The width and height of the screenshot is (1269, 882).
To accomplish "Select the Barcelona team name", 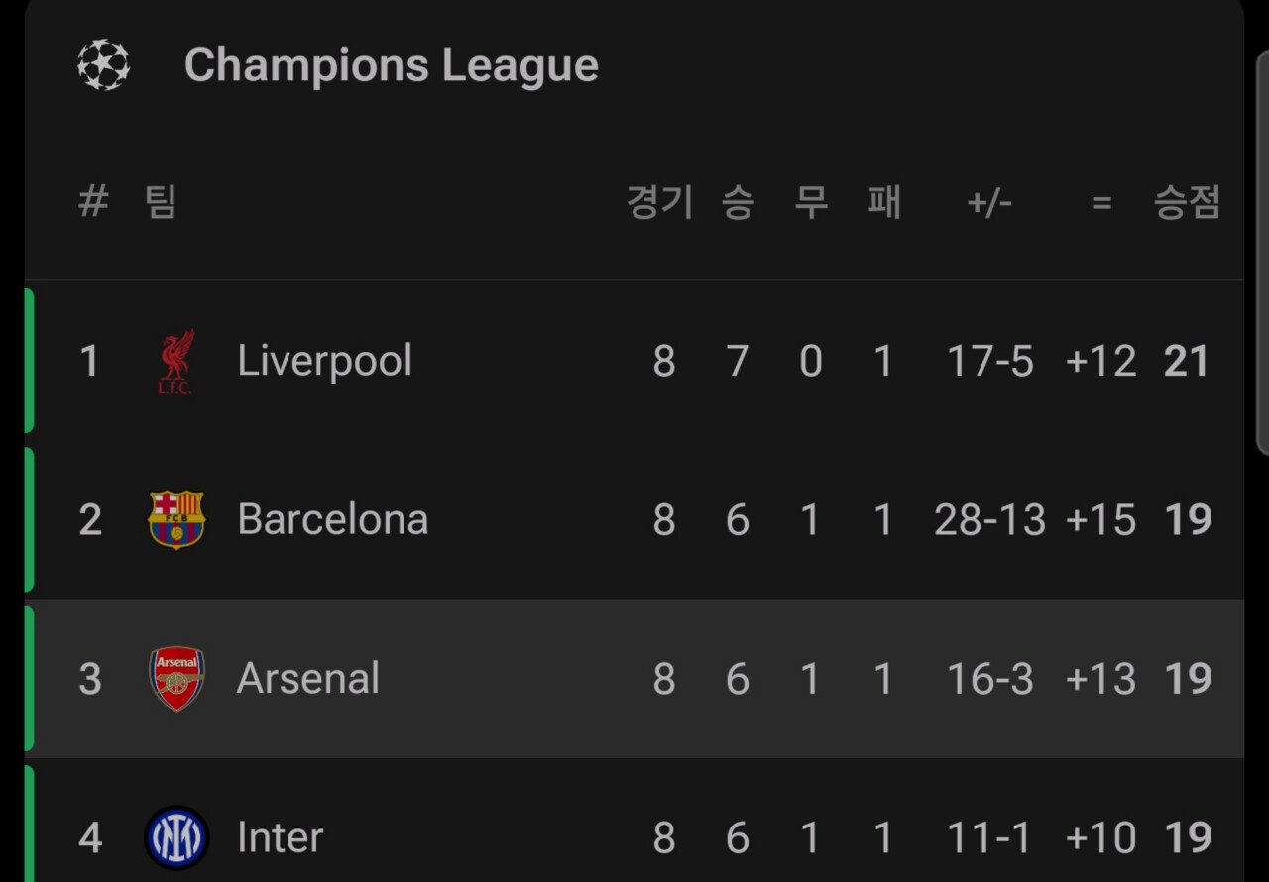I will point(333,519).
